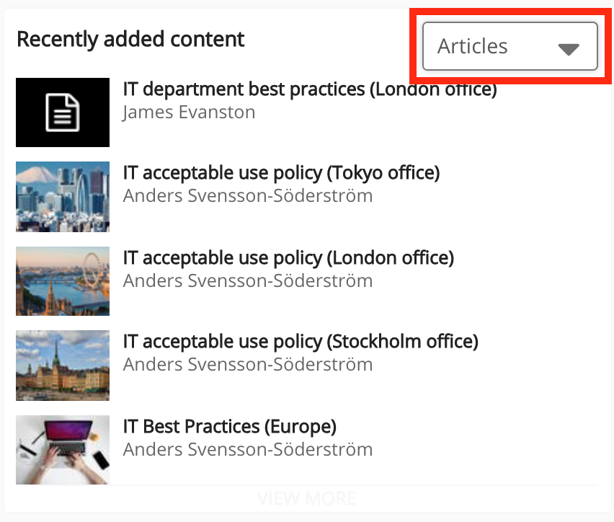Open IT department best practices (London office)
This screenshot has height=522, width=614.
click(x=310, y=90)
